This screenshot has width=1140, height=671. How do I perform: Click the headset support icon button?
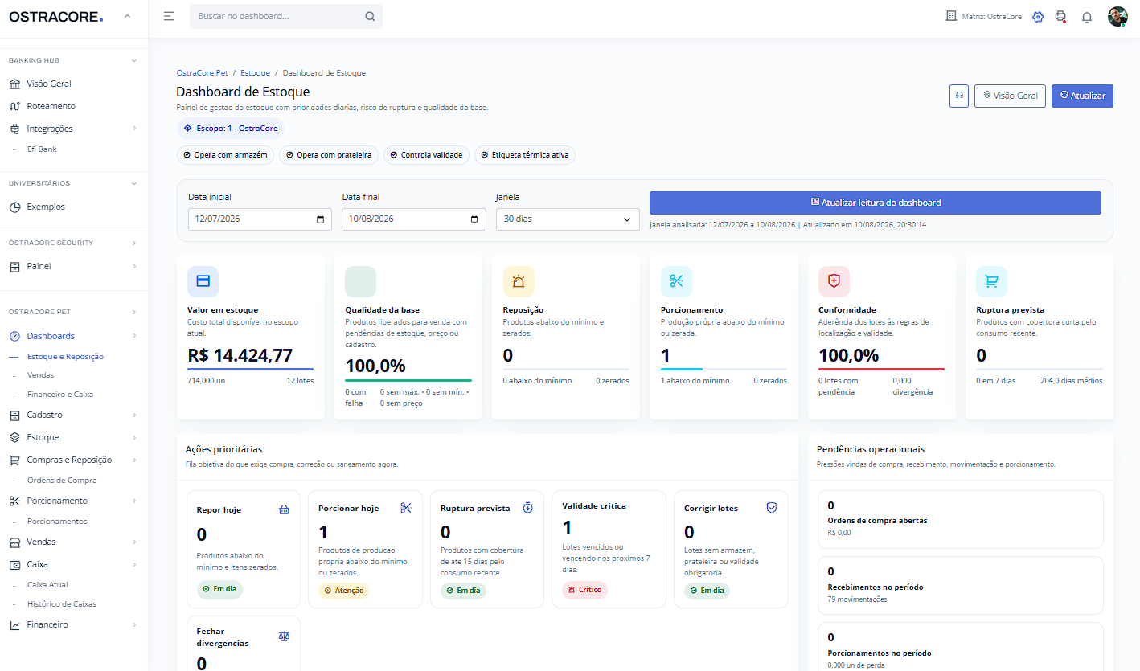(959, 96)
